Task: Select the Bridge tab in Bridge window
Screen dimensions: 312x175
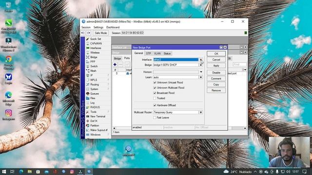Action: pyautogui.click(x=117, y=58)
